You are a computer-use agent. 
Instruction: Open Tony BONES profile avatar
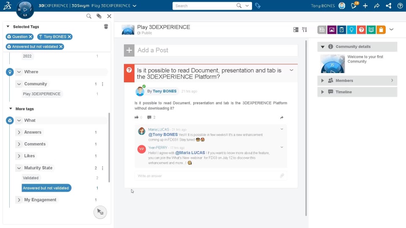coord(342,5)
